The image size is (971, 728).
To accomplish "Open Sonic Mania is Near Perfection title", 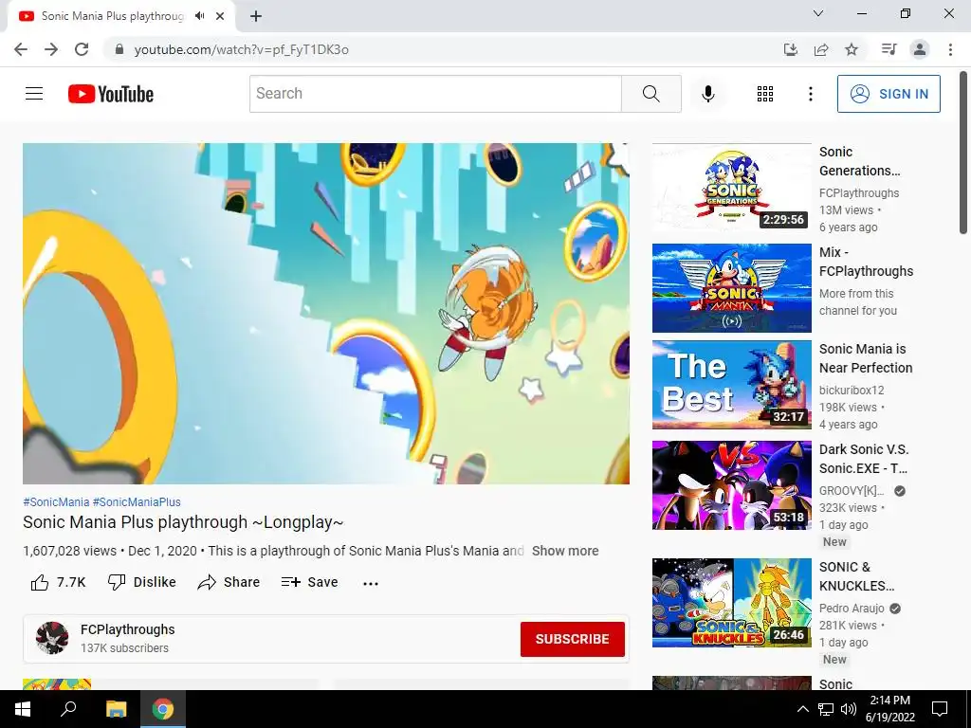I will 866,357.
